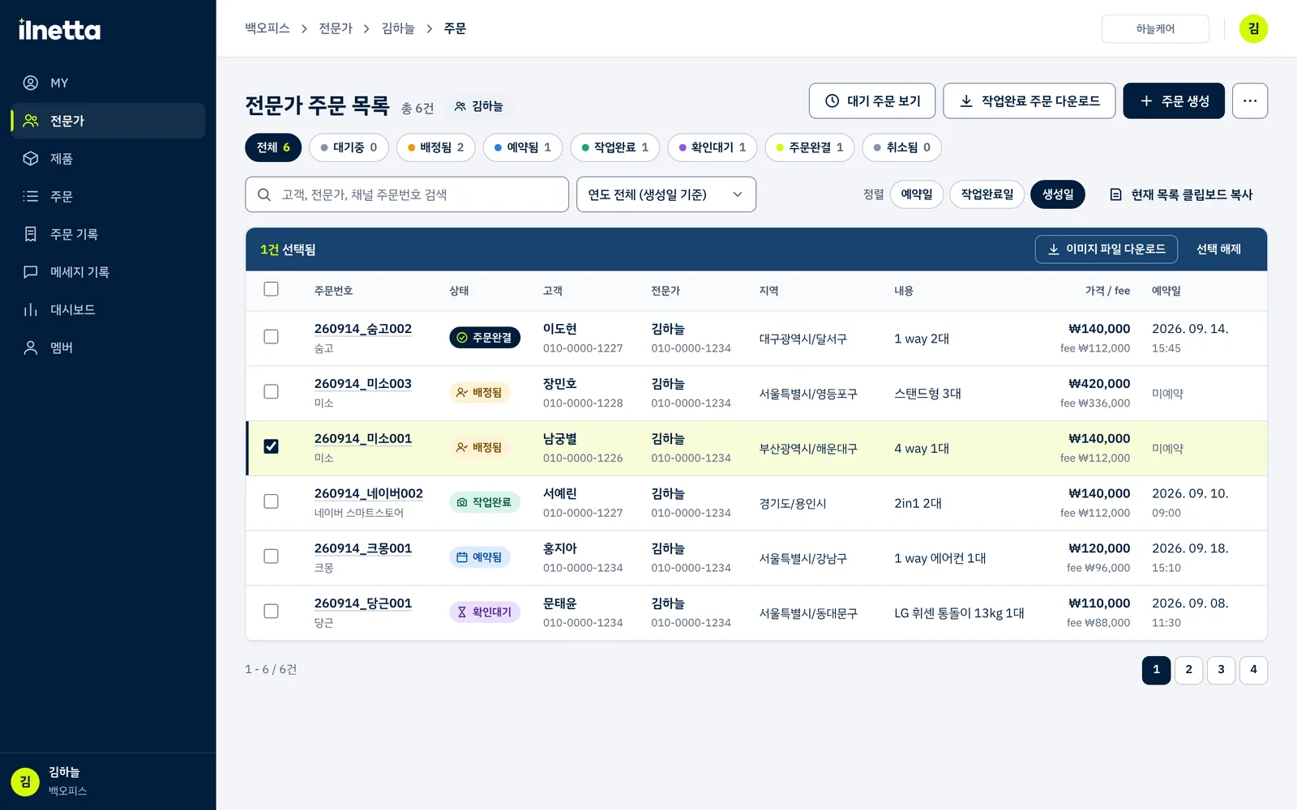Sort the list by 예약일

point(917,194)
